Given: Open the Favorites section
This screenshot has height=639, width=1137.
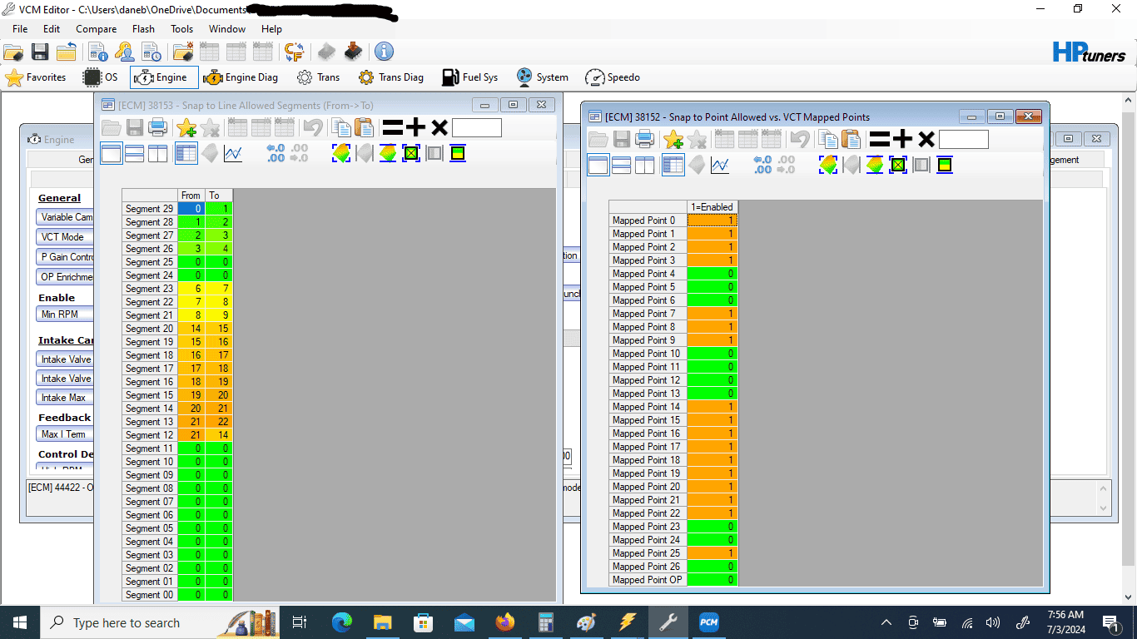Looking at the screenshot, I should pos(36,77).
